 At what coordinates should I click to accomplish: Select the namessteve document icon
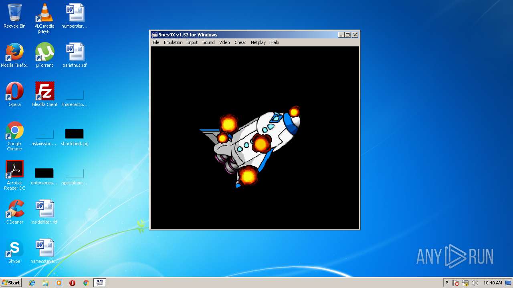point(44,251)
